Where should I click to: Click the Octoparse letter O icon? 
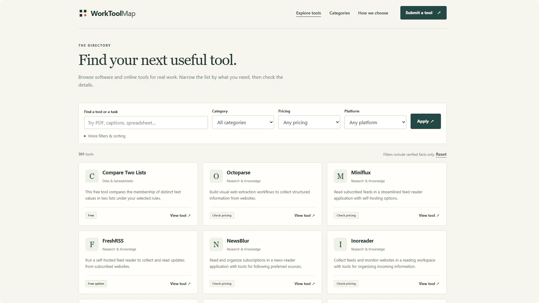tap(216, 176)
